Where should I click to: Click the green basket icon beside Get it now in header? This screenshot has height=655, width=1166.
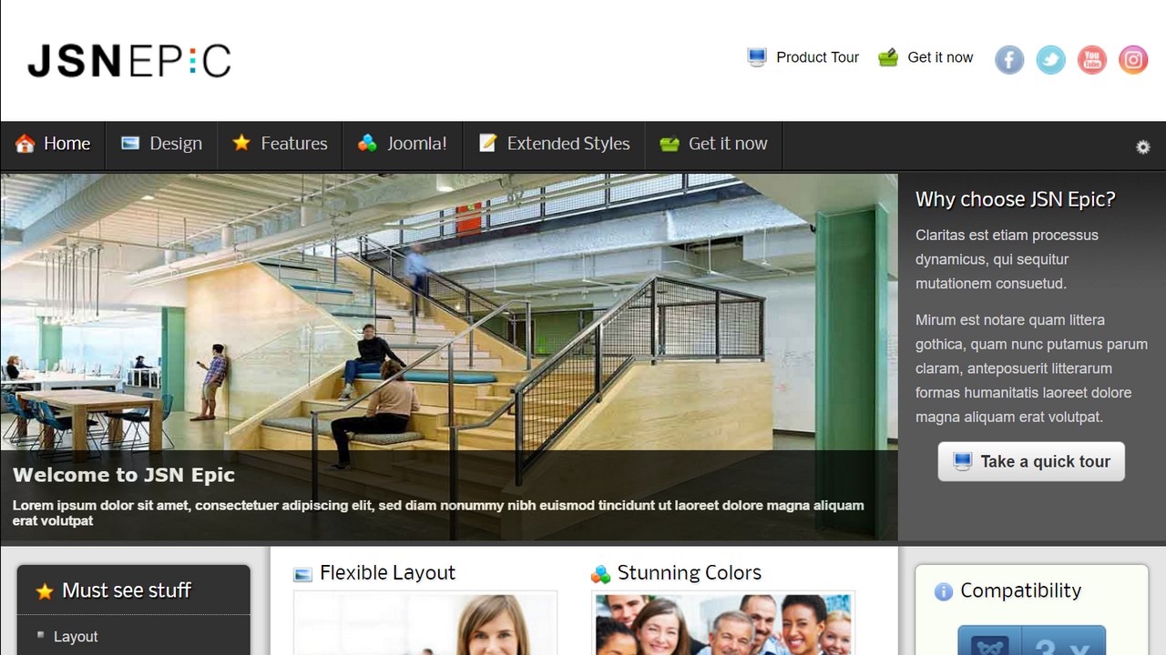pos(888,57)
